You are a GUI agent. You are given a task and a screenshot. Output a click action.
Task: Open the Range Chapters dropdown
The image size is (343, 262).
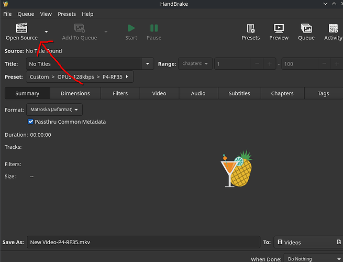coord(195,64)
